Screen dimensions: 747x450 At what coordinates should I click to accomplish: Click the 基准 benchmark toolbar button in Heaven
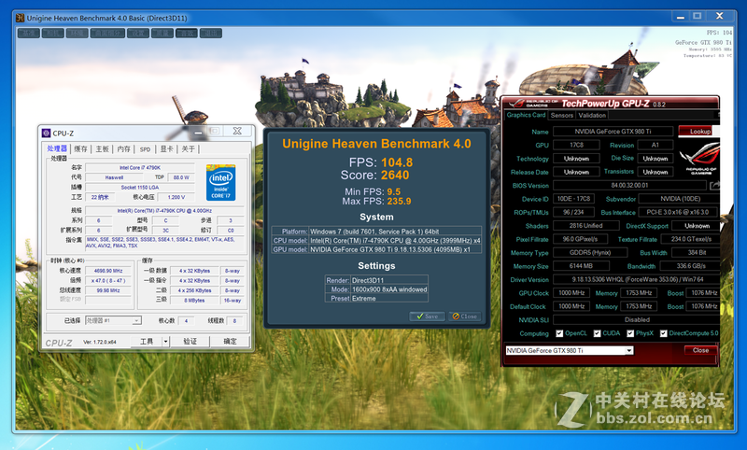[x=28, y=33]
